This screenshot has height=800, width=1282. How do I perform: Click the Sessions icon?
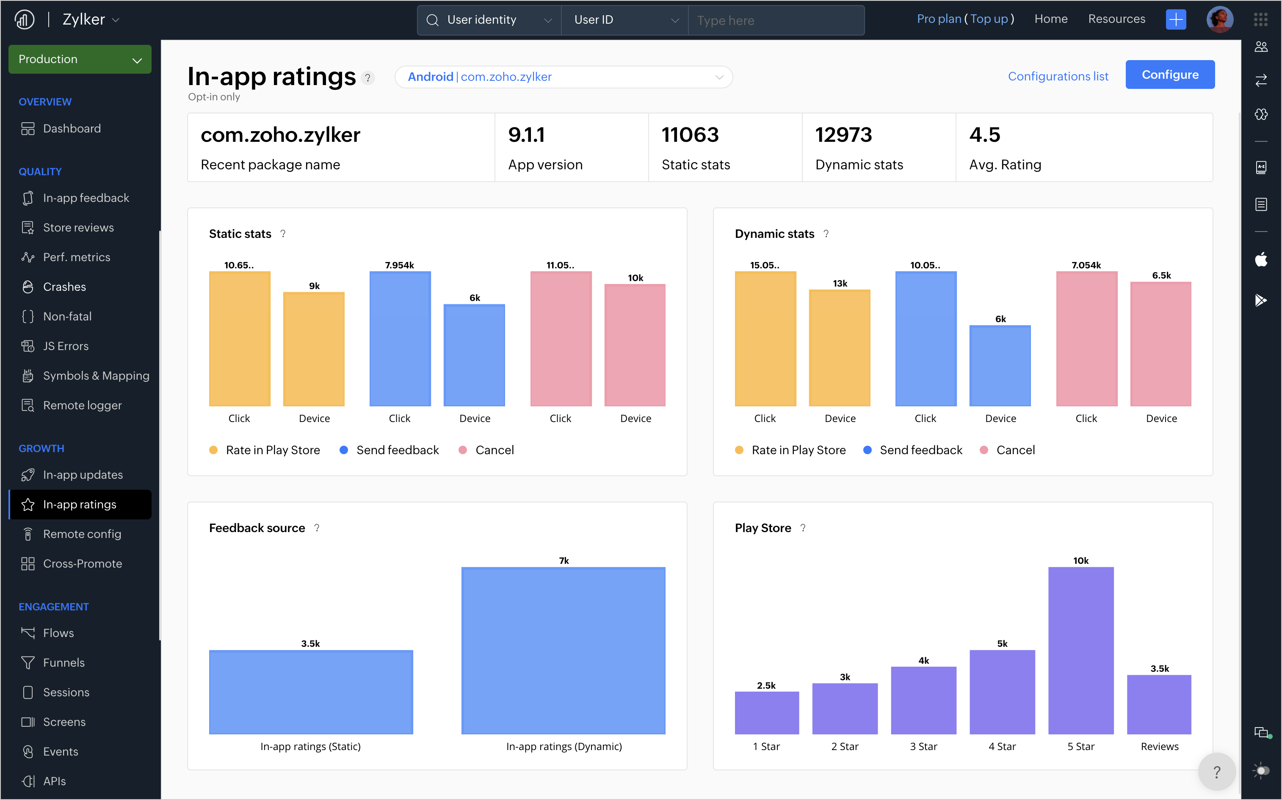pos(28,692)
